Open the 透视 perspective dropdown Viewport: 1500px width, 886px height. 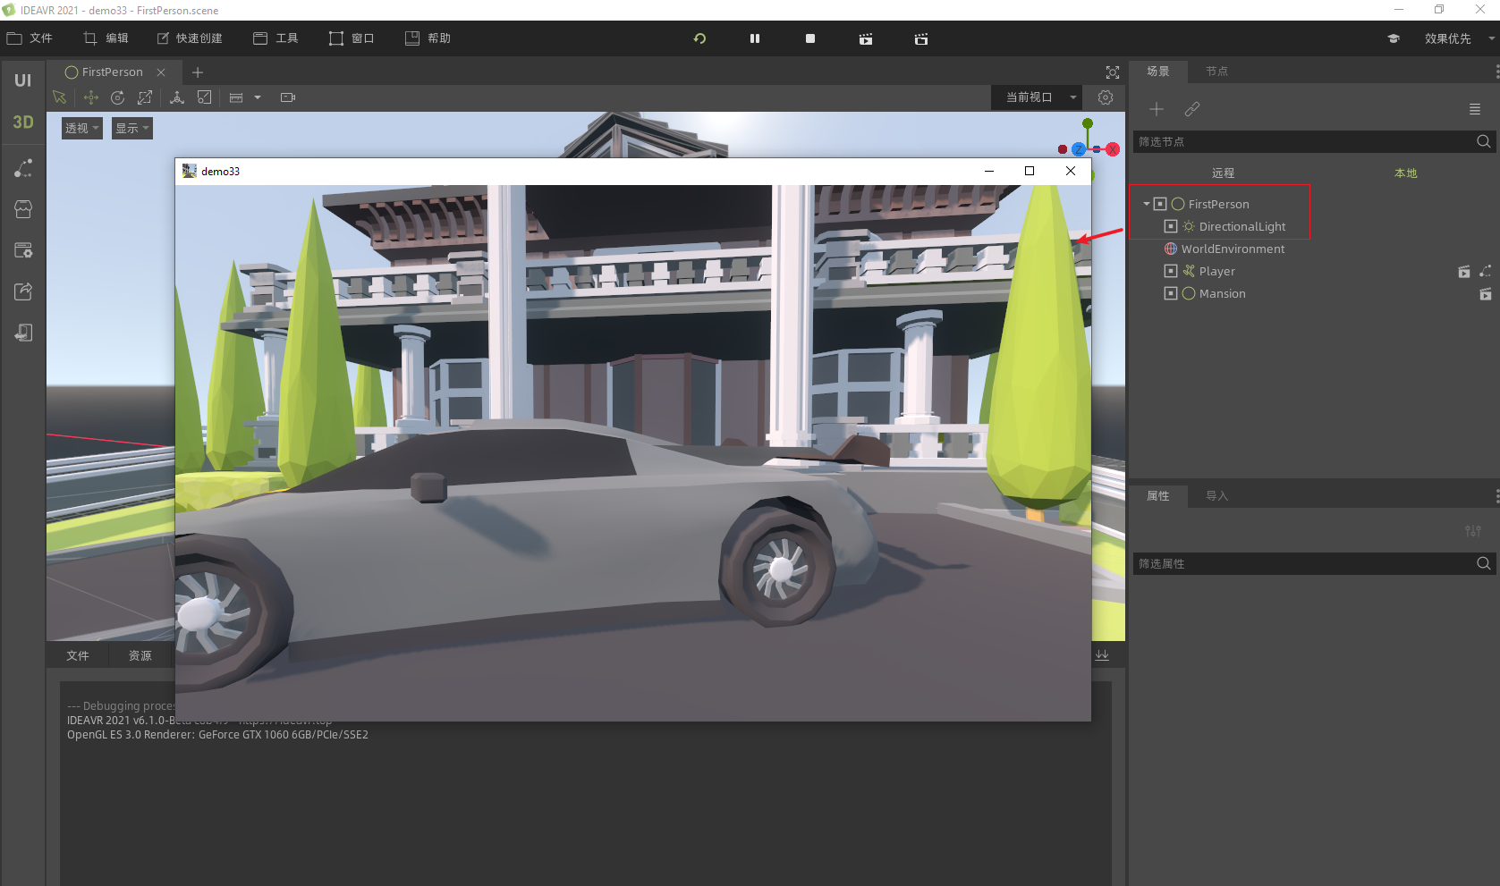coord(82,128)
